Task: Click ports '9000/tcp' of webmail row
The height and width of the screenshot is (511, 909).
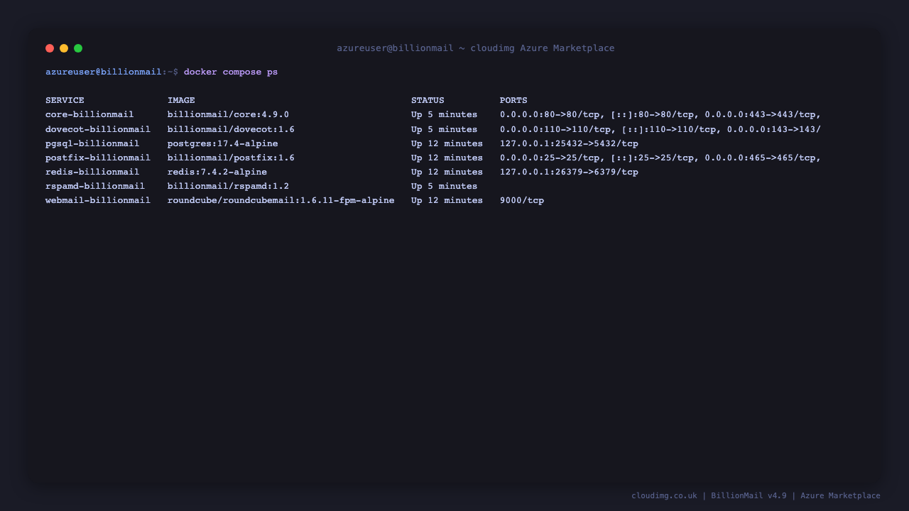Action: (522, 200)
